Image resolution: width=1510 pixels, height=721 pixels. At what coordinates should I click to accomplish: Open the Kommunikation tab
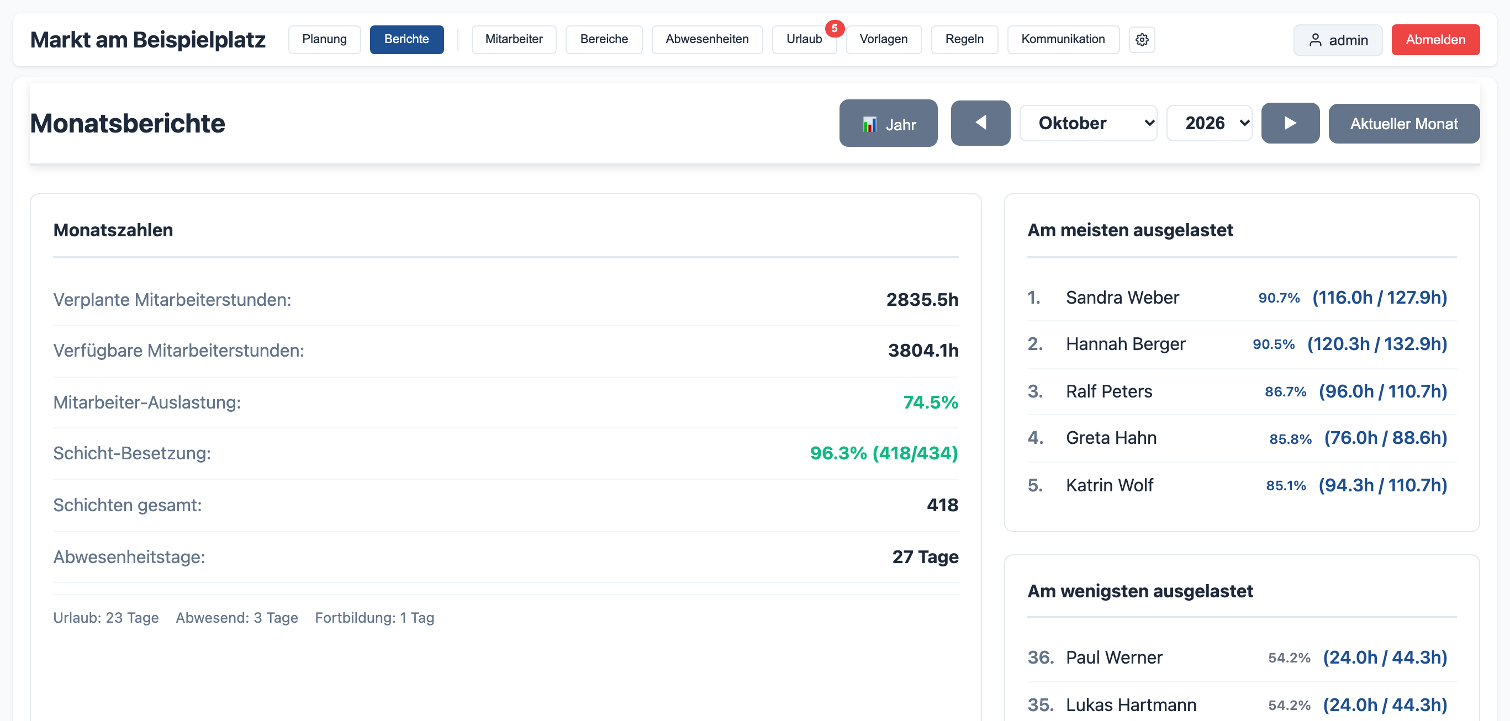(x=1063, y=39)
